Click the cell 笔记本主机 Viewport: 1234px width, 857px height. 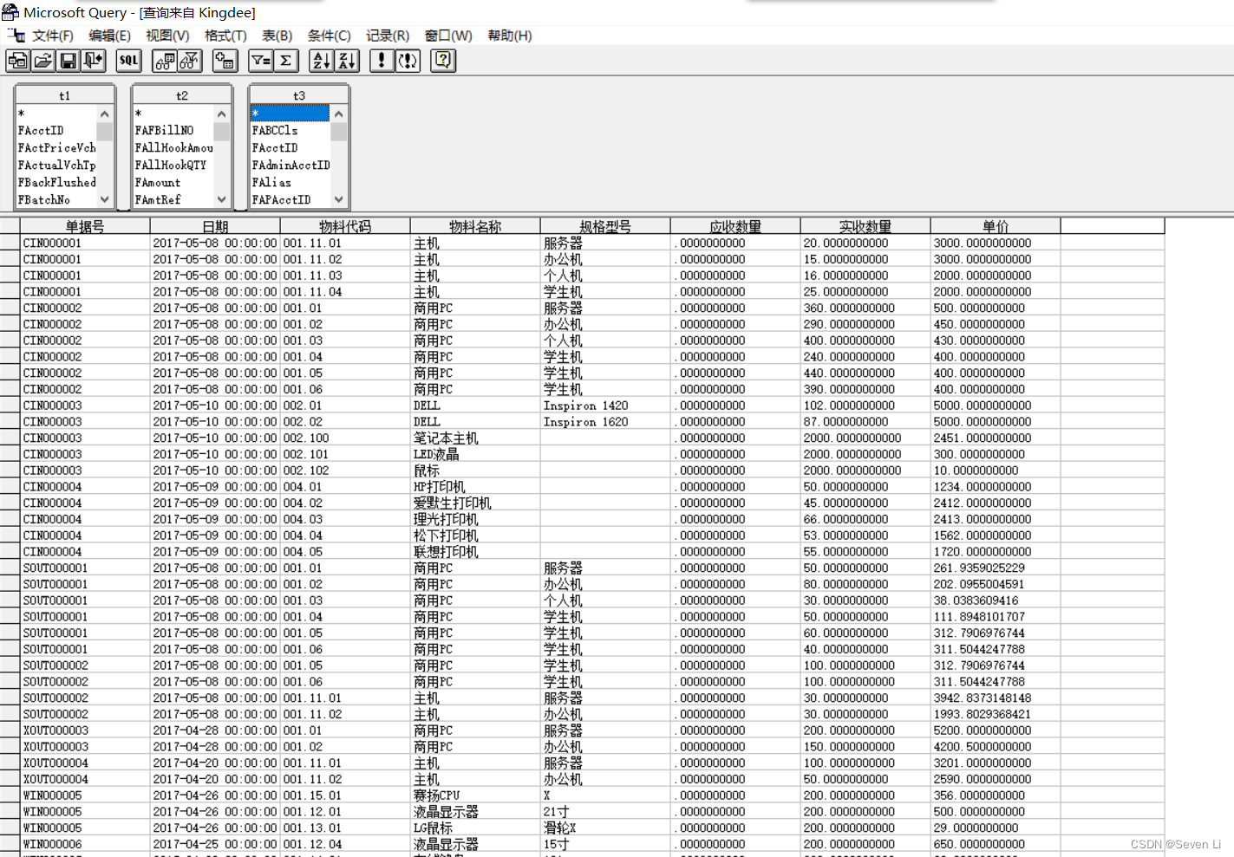click(475, 438)
